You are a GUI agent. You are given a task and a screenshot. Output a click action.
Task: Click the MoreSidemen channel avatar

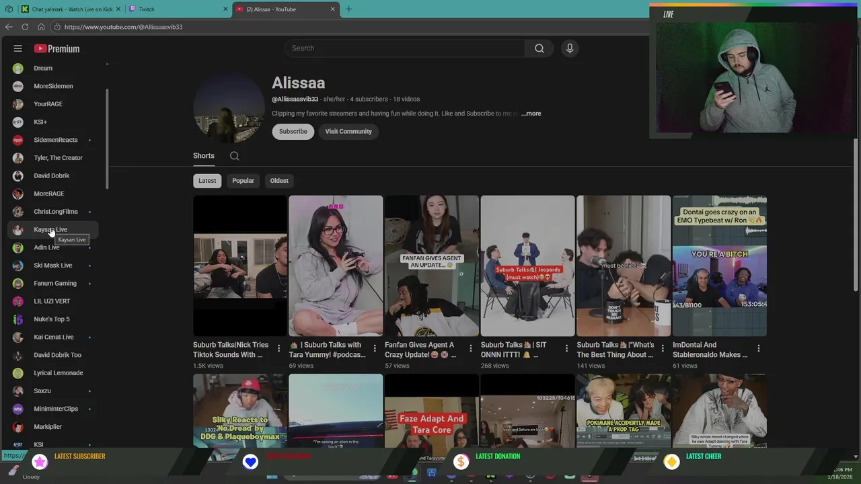pyautogui.click(x=18, y=86)
